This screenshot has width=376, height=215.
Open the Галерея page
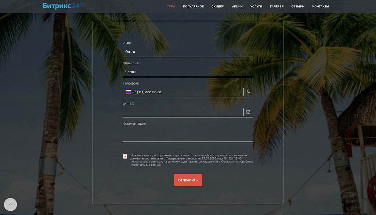pyautogui.click(x=276, y=7)
